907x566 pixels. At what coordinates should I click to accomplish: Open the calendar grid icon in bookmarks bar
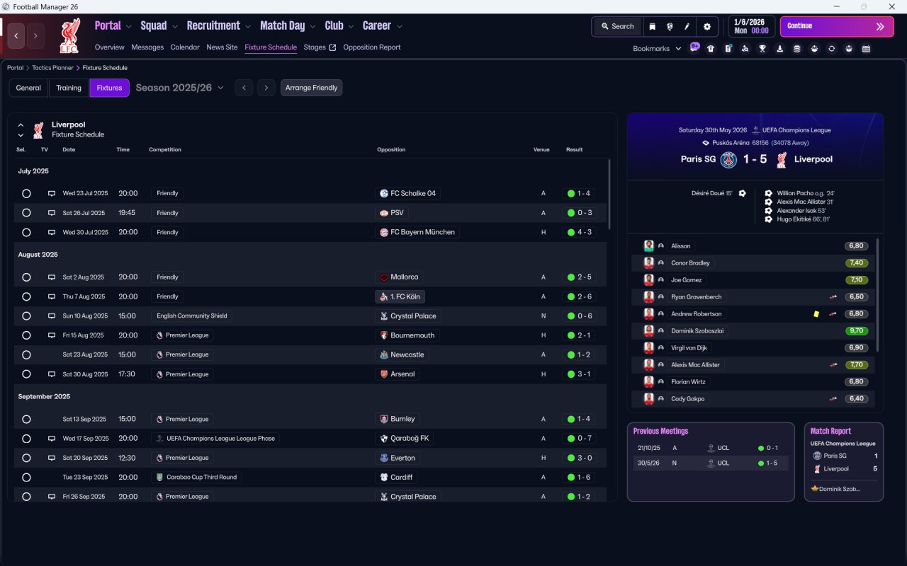coord(866,49)
